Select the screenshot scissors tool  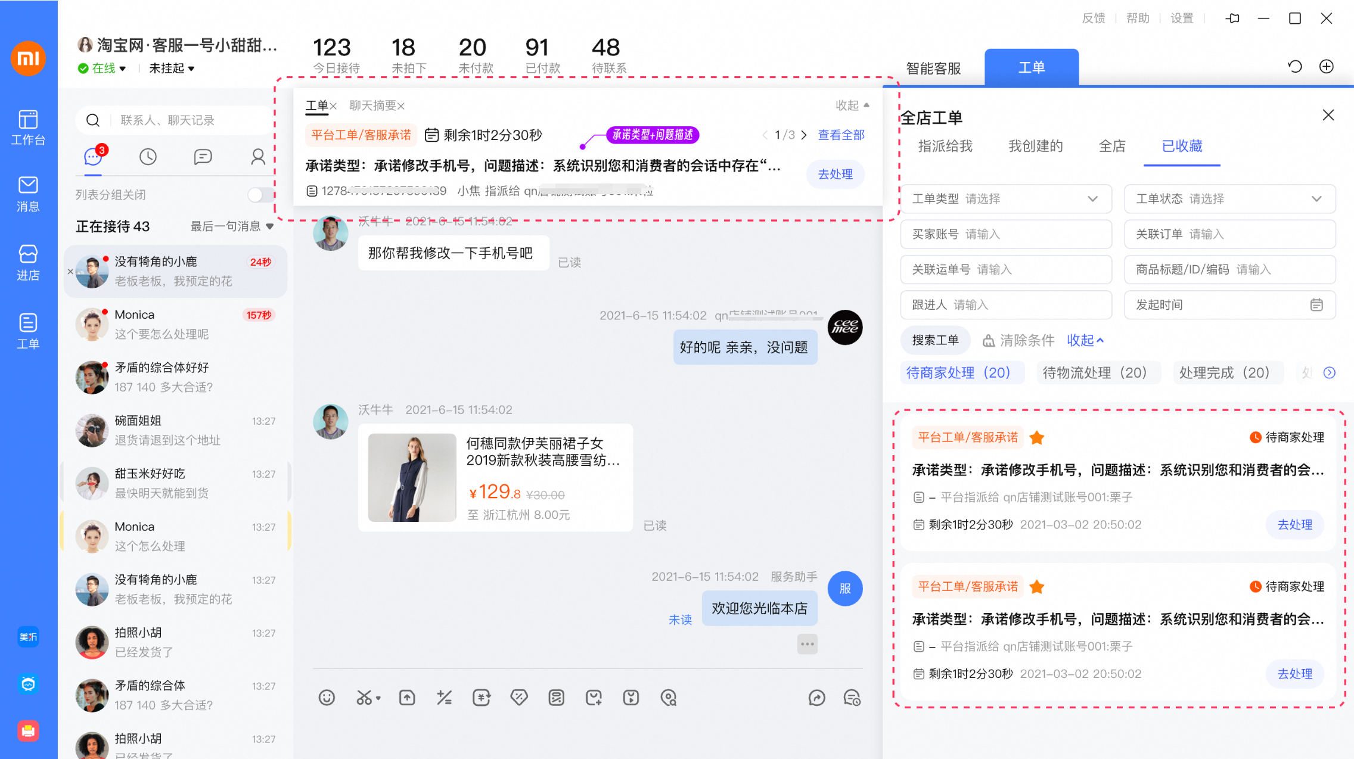pyautogui.click(x=365, y=697)
